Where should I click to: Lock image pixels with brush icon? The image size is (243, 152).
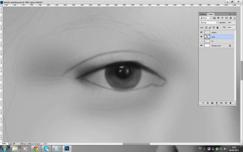tap(210, 28)
